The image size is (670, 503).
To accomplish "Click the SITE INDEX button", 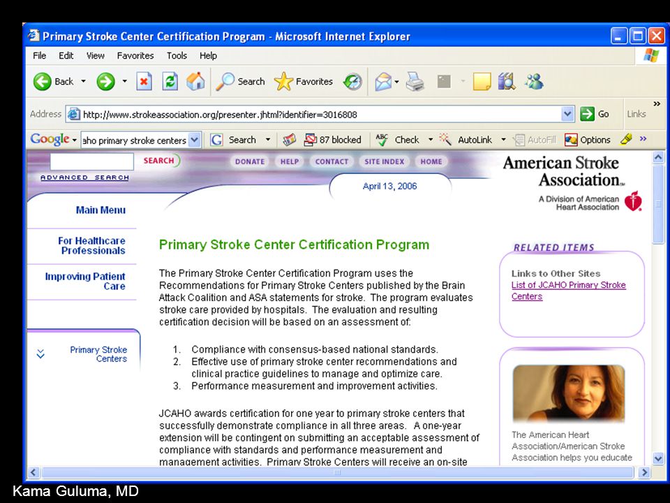I will click(x=384, y=161).
